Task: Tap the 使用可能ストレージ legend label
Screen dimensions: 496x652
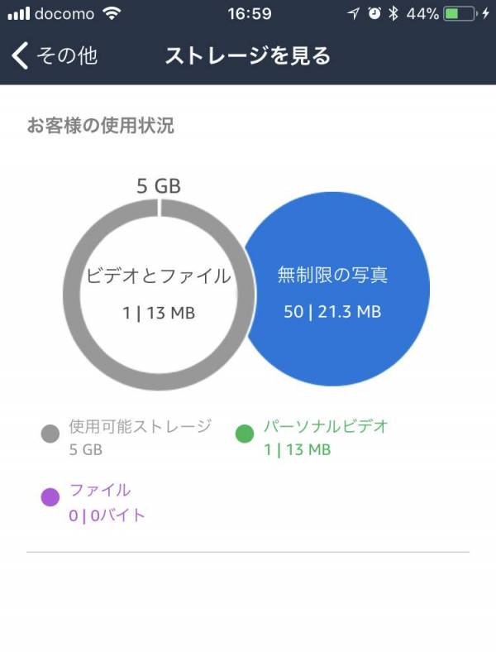Action: [141, 426]
